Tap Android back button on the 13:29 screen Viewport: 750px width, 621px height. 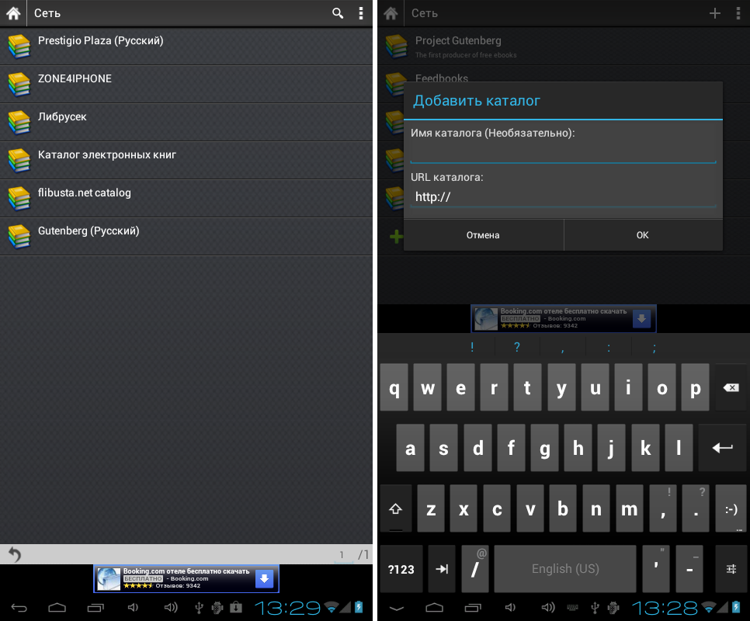click(x=19, y=608)
